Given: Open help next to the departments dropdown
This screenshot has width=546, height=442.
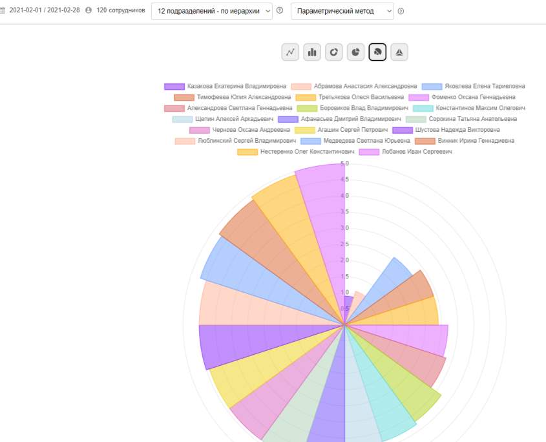Looking at the screenshot, I should 280,11.
